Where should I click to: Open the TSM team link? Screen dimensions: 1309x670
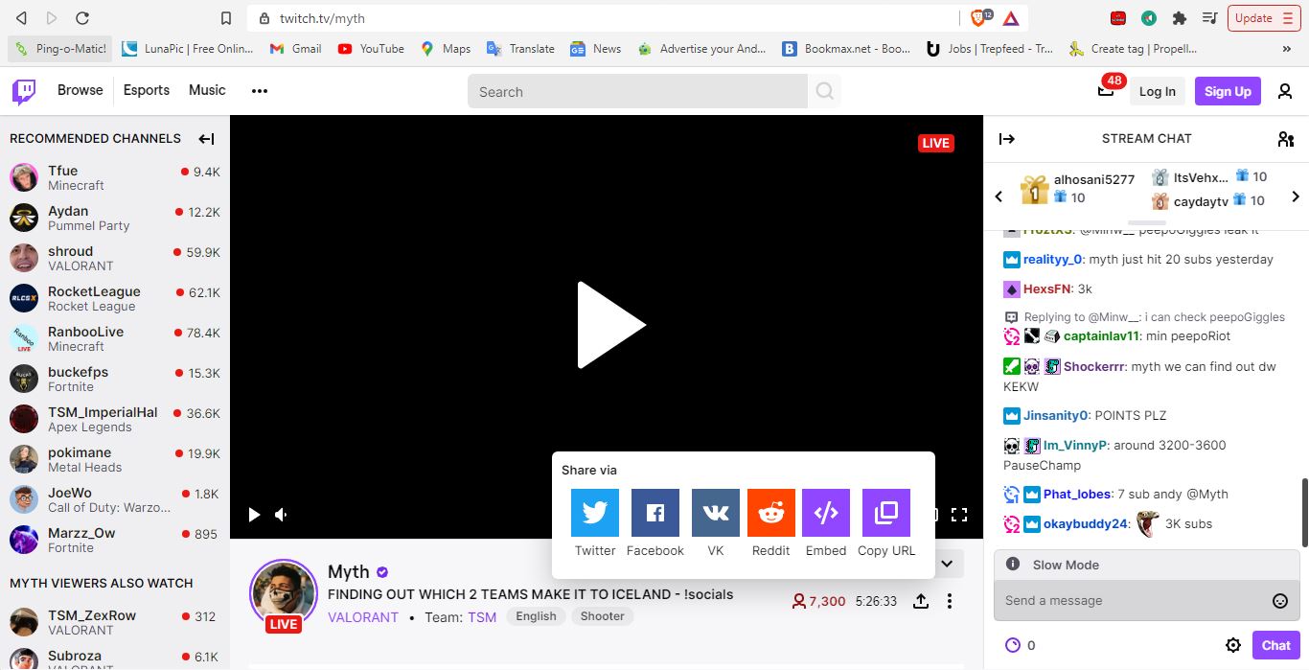tap(482, 617)
